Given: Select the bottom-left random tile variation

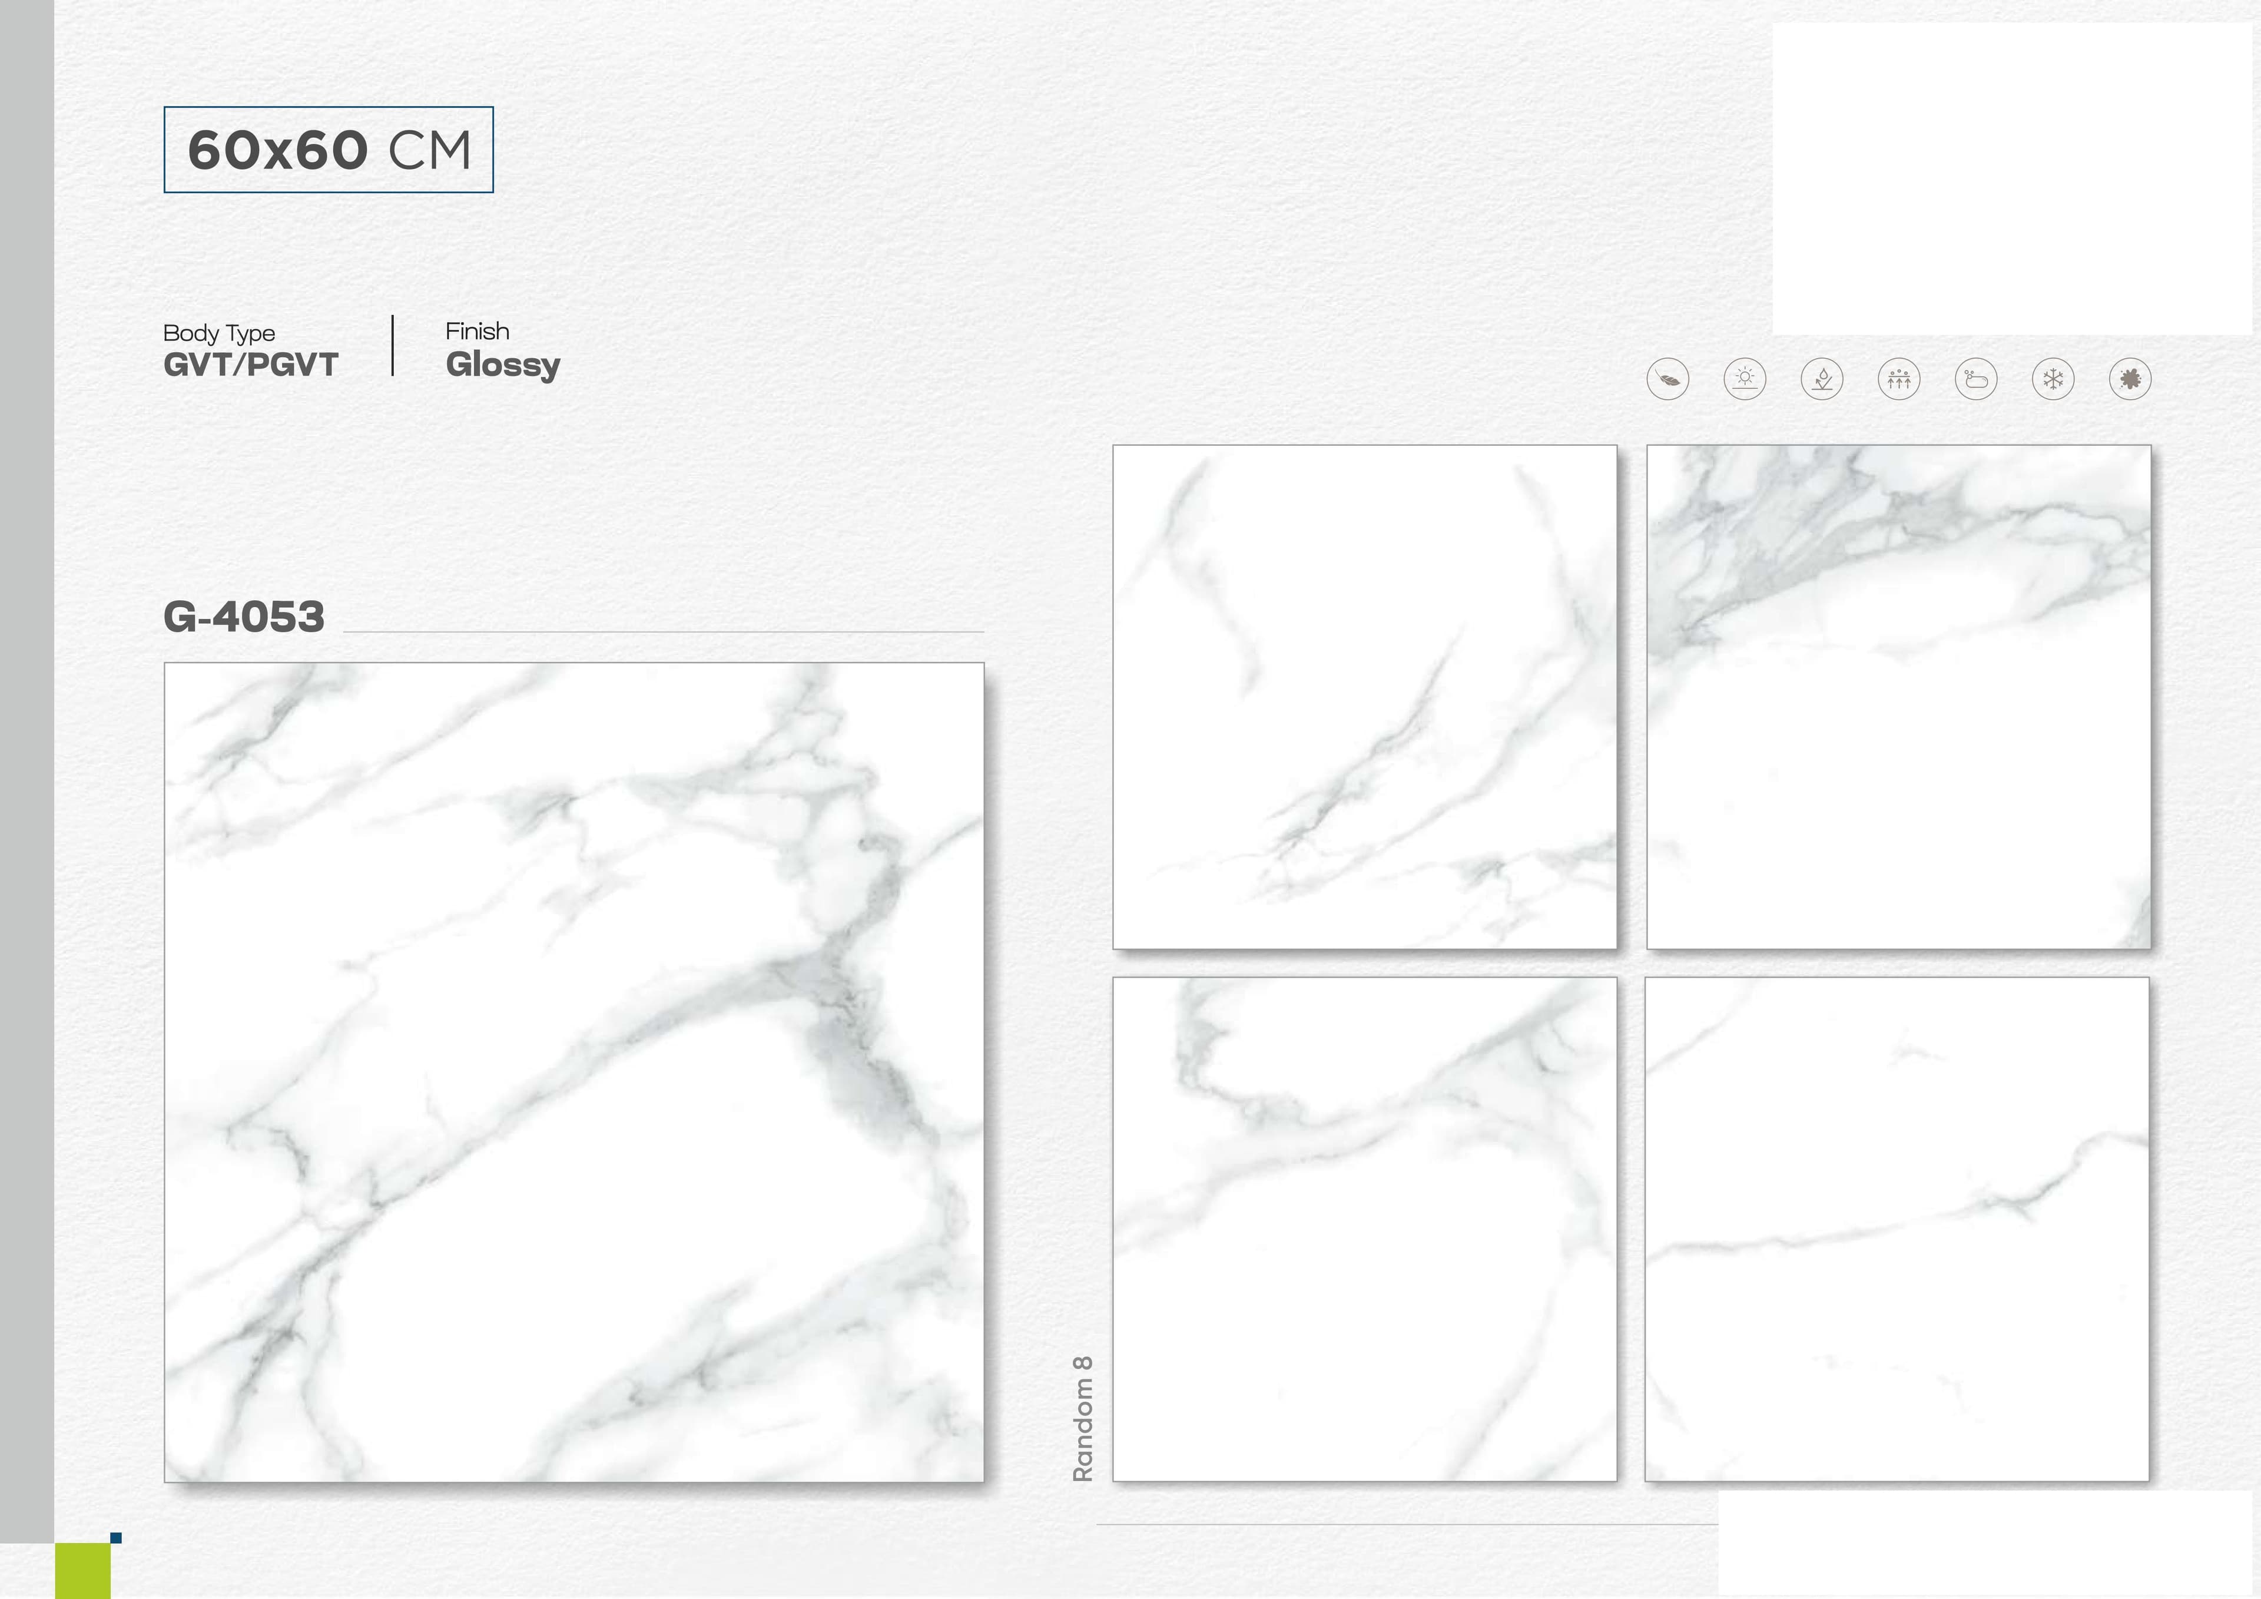Looking at the screenshot, I should tap(1365, 1229).
